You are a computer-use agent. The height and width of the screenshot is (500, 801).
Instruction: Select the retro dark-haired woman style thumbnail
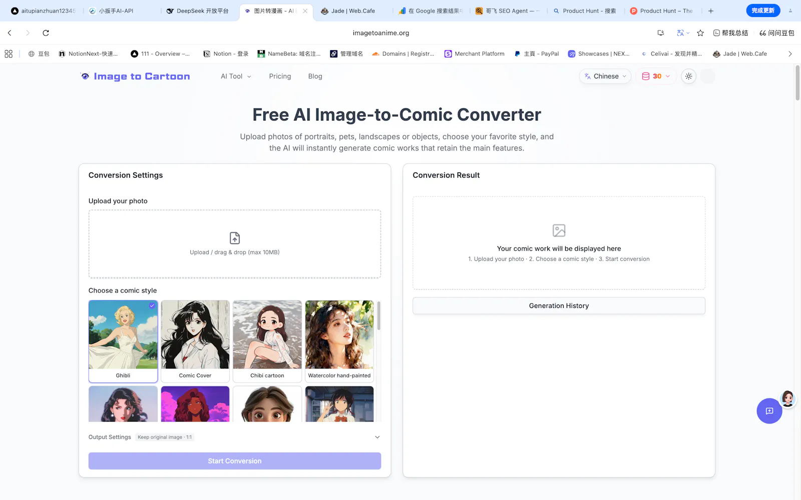click(x=123, y=404)
